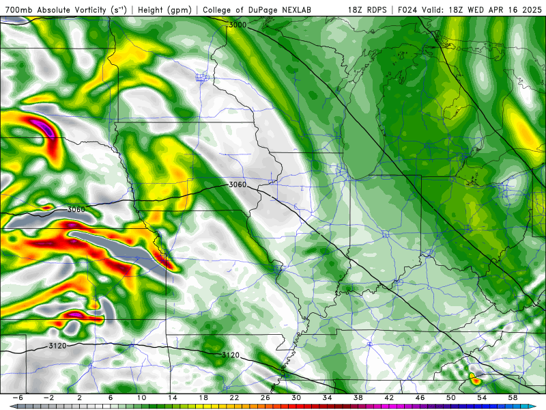Screen dimensions: 546x410
Task: Click the "2" colorbar value
Action: click(80, 398)
